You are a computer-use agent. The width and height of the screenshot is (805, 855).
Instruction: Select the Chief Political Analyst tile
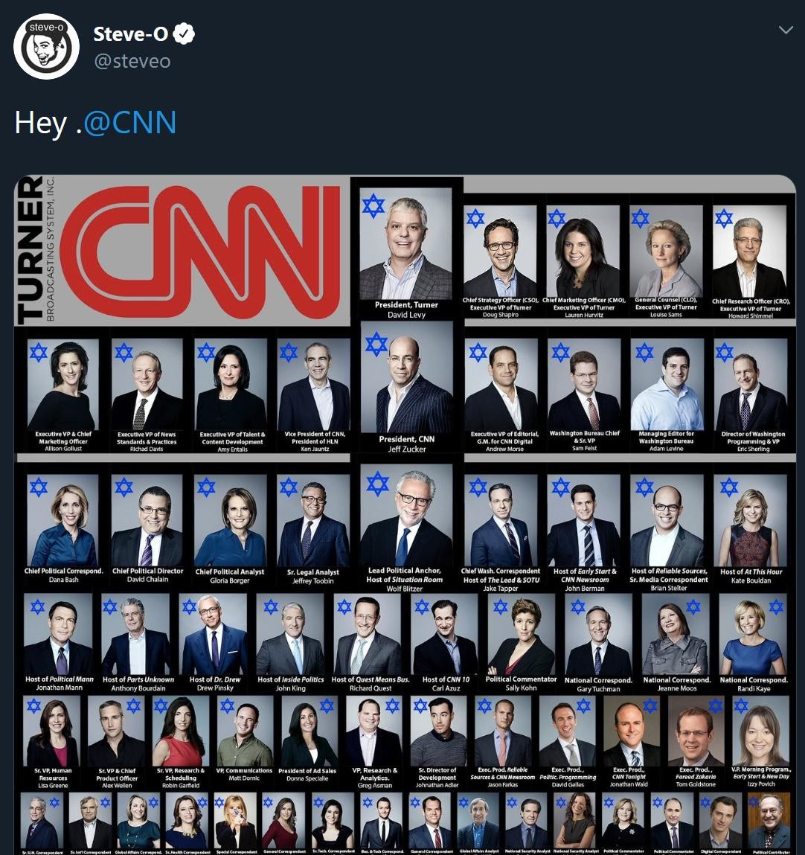[x=229, y=529]
